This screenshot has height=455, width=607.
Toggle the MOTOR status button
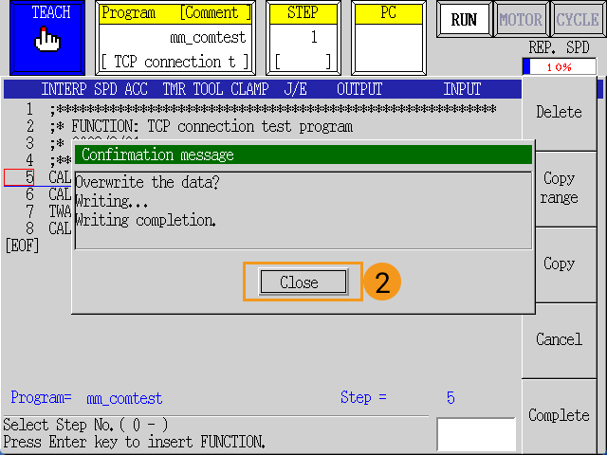(x=521, y=19)
